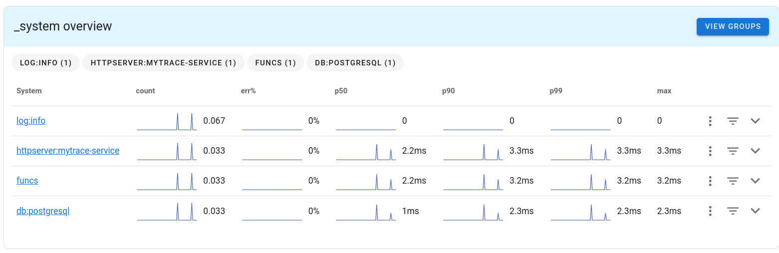Screen dimensions: 779x253
Task: Click the filter icon for httpserver:mytrace-service row
Action: (733, 151)
